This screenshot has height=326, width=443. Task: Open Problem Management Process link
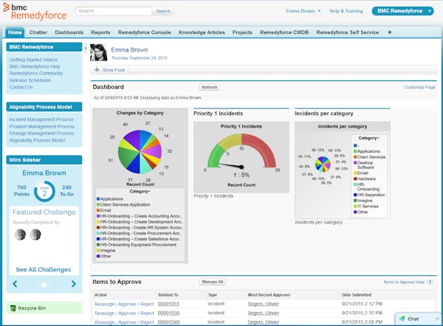coord(42,126)
